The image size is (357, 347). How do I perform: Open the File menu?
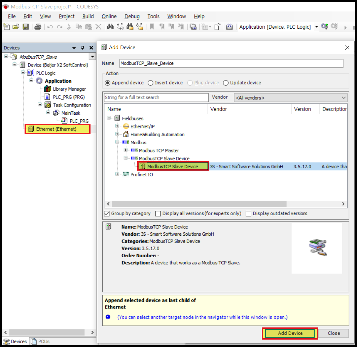[x=12, y=17]
